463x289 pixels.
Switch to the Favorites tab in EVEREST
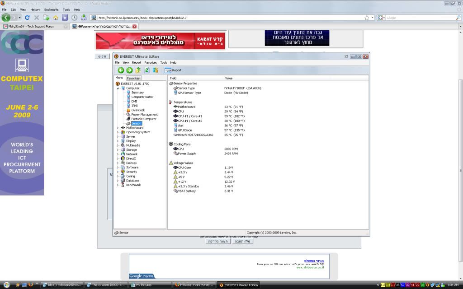pos(133,78)
